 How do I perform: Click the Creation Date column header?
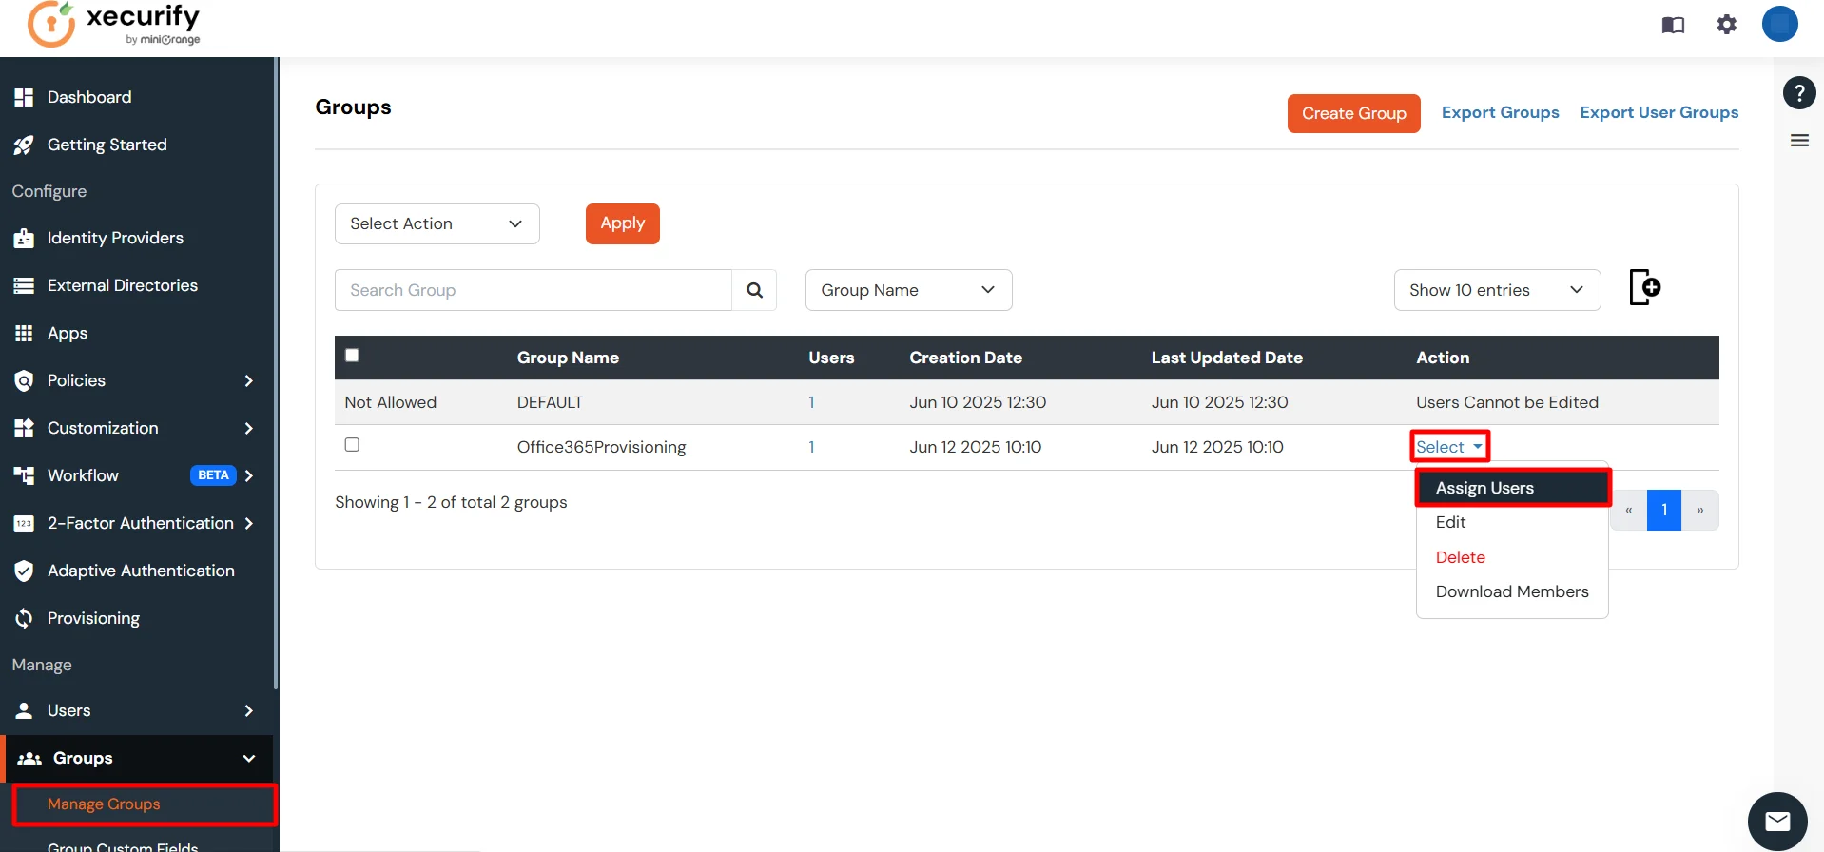[x=965, y=358]
